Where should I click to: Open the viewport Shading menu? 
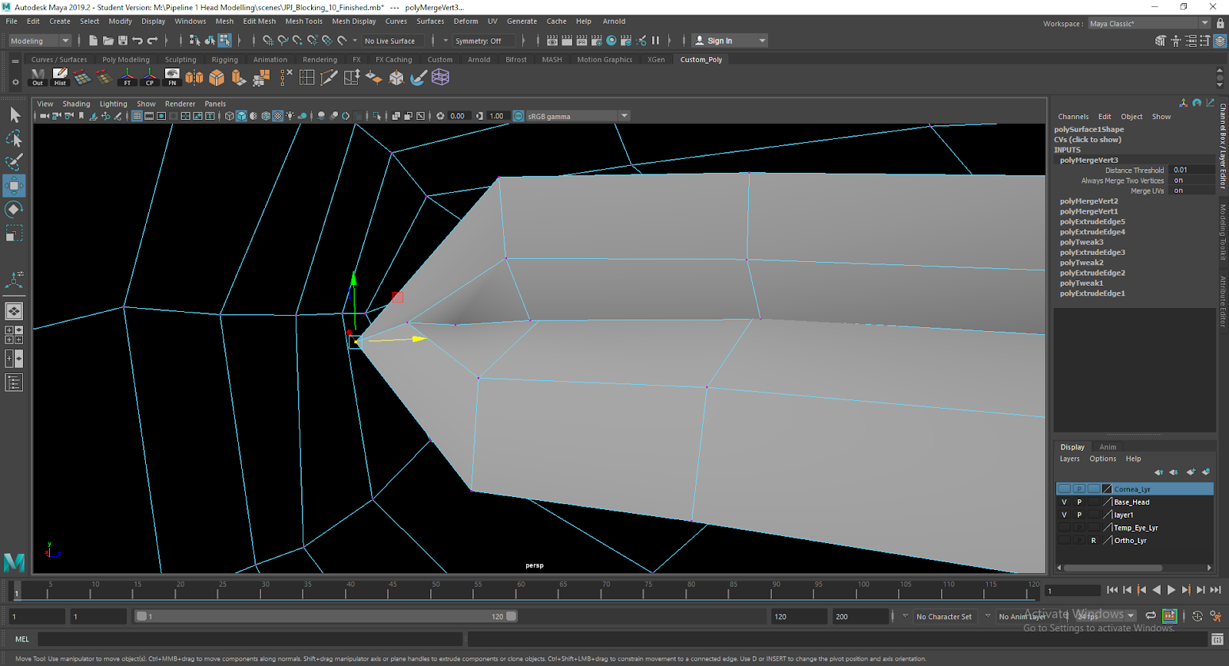pyautogui.click(x=76, y=104)
